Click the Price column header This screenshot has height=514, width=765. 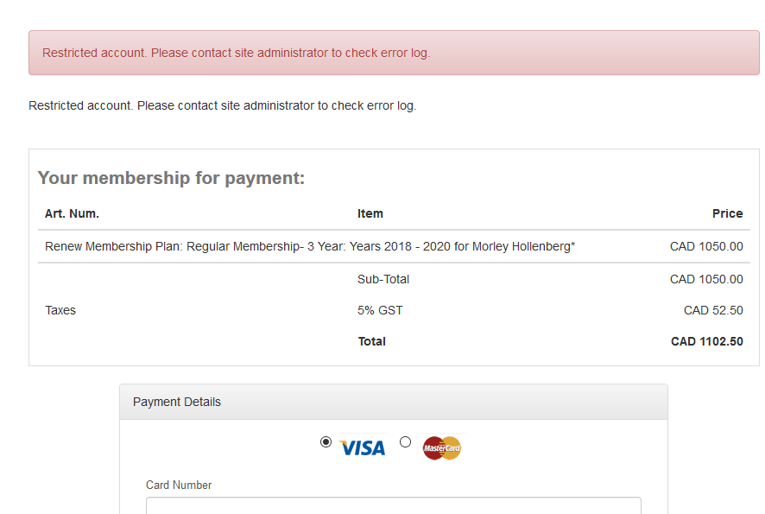pyautogui.click(x=727, y=213)
